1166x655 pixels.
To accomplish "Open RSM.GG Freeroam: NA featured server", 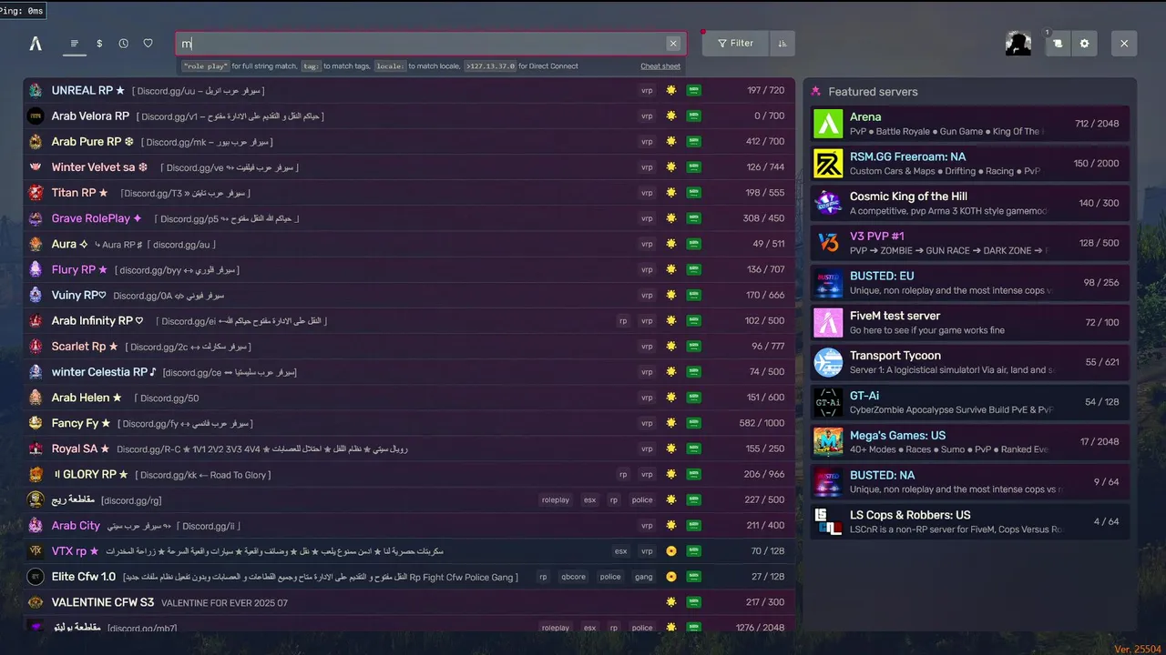I will click(970, 164).
